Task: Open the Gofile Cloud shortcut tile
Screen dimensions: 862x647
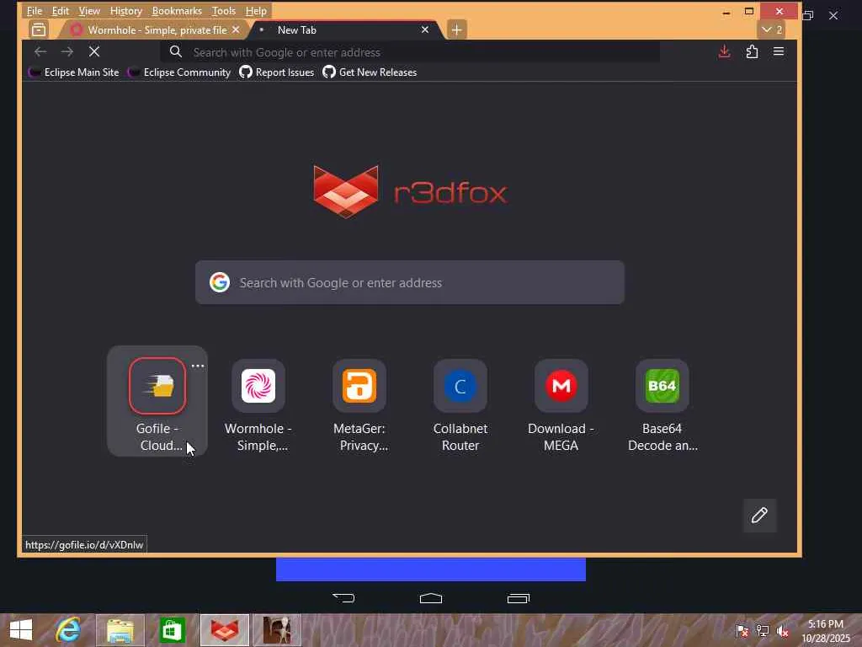Action: [157, 401]
